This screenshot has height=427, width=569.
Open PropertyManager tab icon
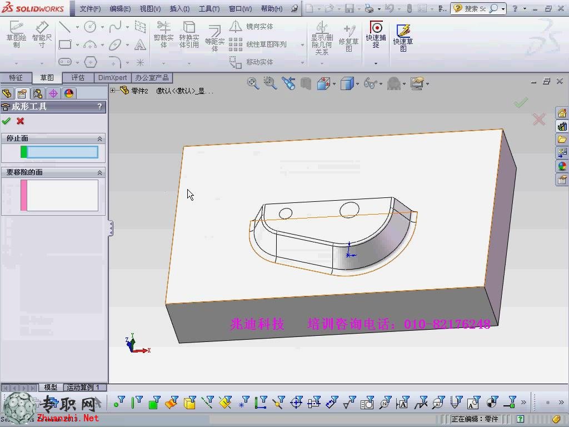[22, 93]
